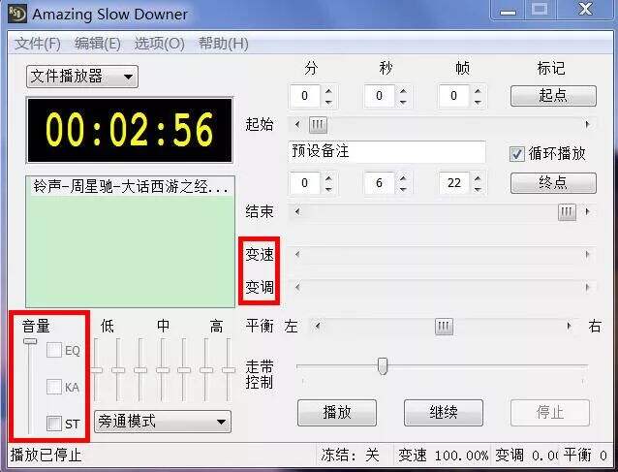Open the 选项(O) menu
The image size is (618, 472).
click(159, 43)
